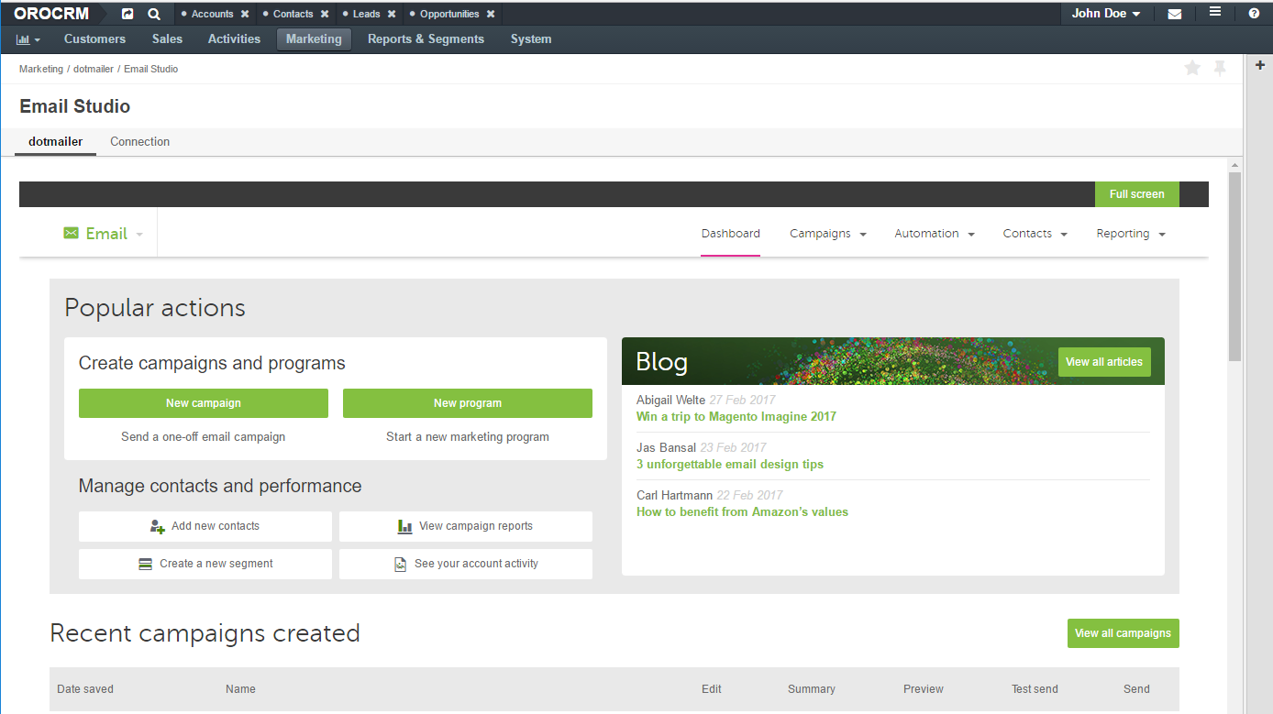
Task: Open the pinned Accounts tab
Action: click(212, 15)
